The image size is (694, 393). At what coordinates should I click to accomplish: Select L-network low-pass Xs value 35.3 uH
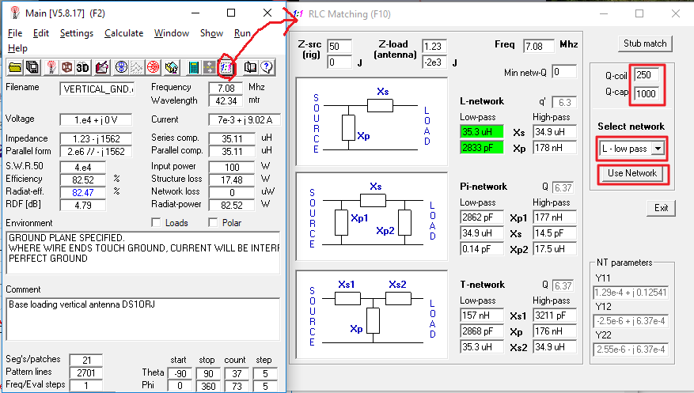point(482,132)
